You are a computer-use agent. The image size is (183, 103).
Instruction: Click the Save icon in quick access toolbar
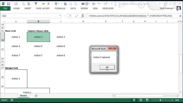point(8,4)
